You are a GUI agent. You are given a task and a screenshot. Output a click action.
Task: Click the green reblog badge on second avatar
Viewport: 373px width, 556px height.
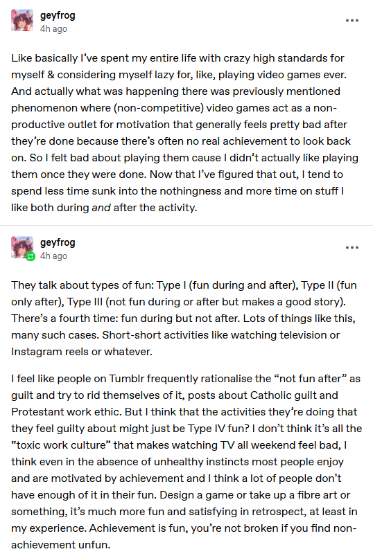(31, 256)
